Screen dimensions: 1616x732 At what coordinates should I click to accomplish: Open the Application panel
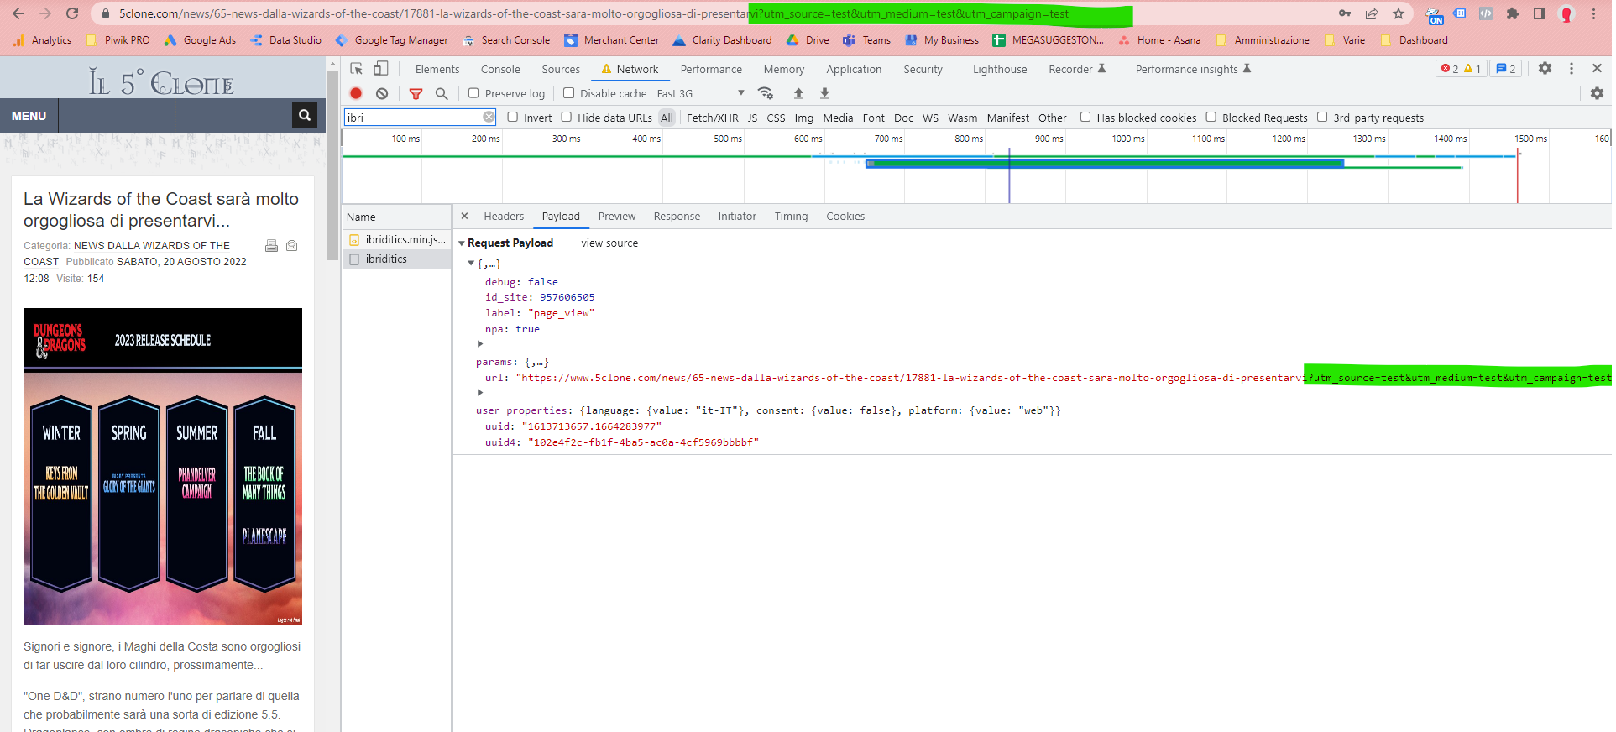pyautogui.click(x=854, y=69)
